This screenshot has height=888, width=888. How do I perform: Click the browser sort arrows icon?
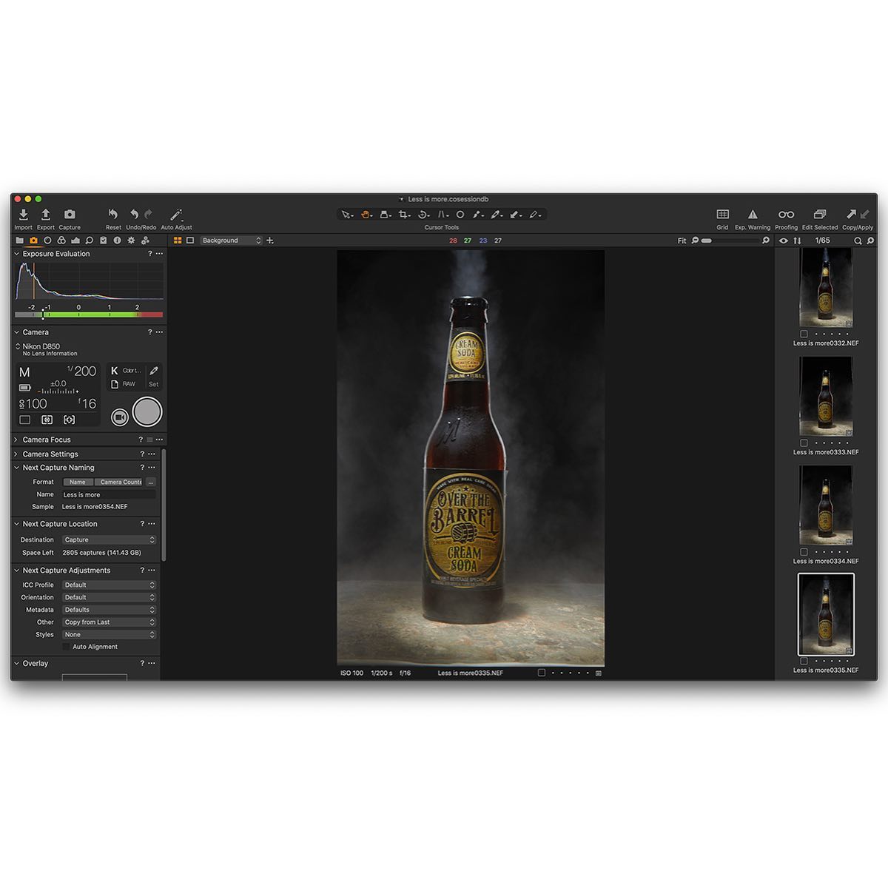point(797,240)
